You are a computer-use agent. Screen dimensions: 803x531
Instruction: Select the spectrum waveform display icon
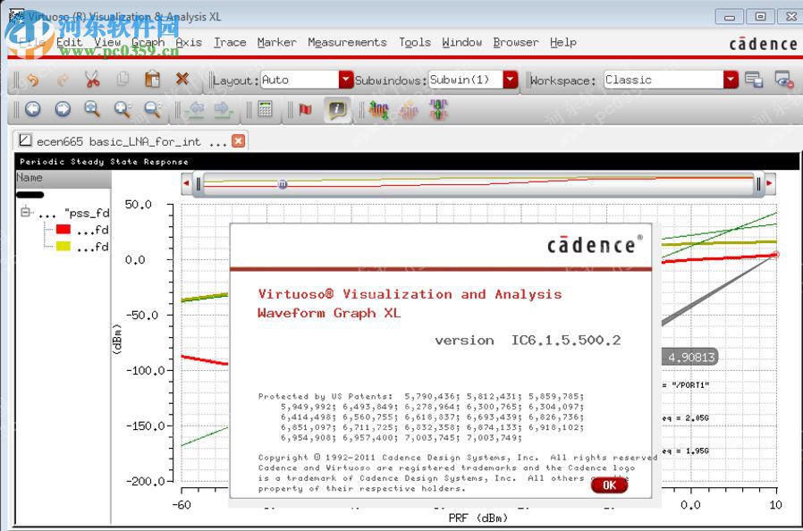376,110
